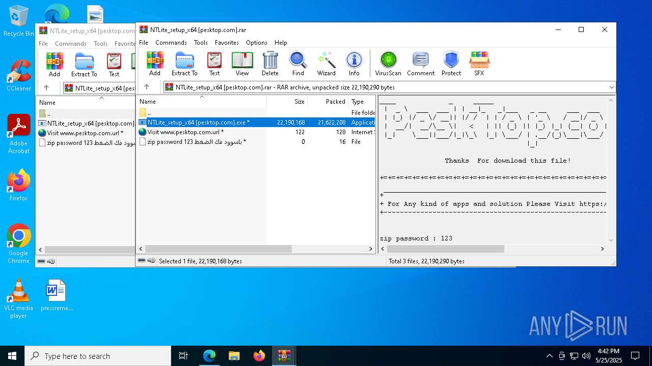The image size is (652, 366).
Task: Click up-arrow in background WinRAR window
Action: coord(46,88)
